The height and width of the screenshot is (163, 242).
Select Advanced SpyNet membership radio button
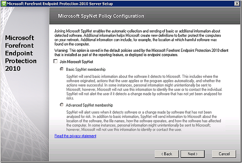pos(62,105)
